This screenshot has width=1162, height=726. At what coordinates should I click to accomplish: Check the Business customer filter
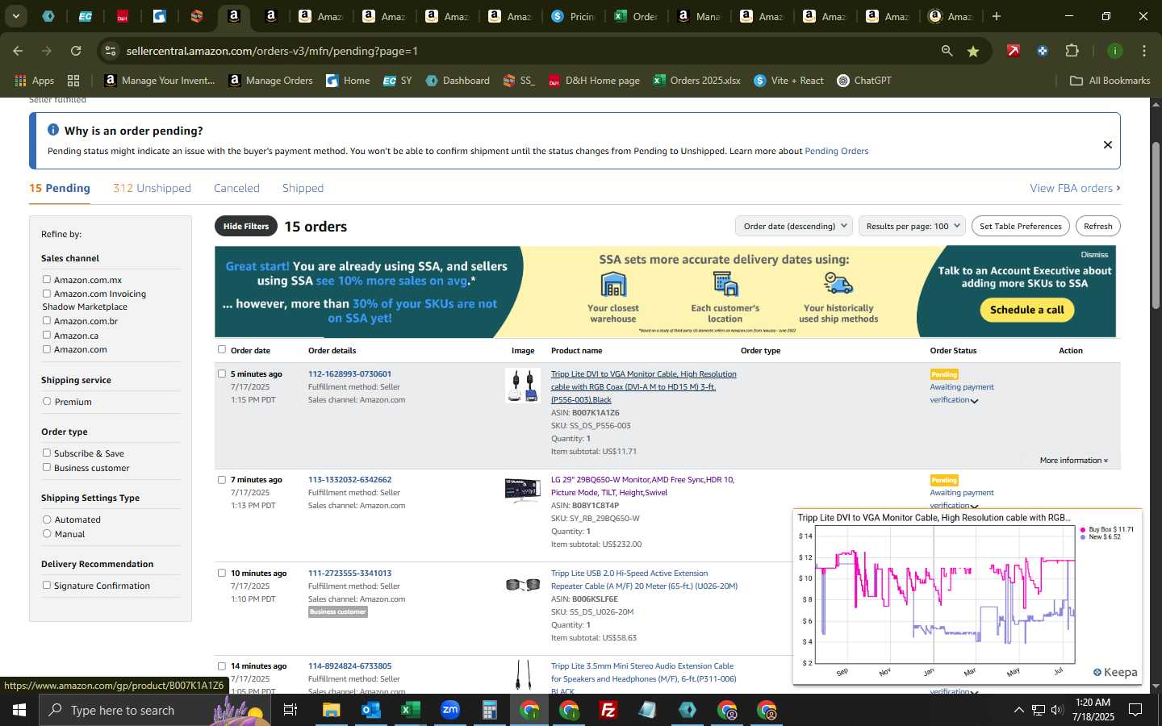click(47, 467)
